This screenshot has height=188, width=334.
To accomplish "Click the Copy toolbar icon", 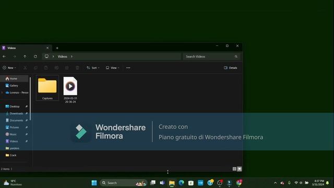I will tap(35, 68).
